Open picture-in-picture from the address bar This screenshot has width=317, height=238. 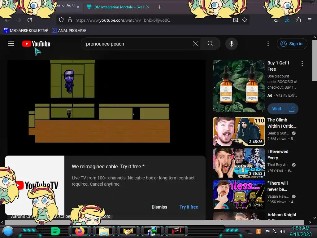(236, 20)
